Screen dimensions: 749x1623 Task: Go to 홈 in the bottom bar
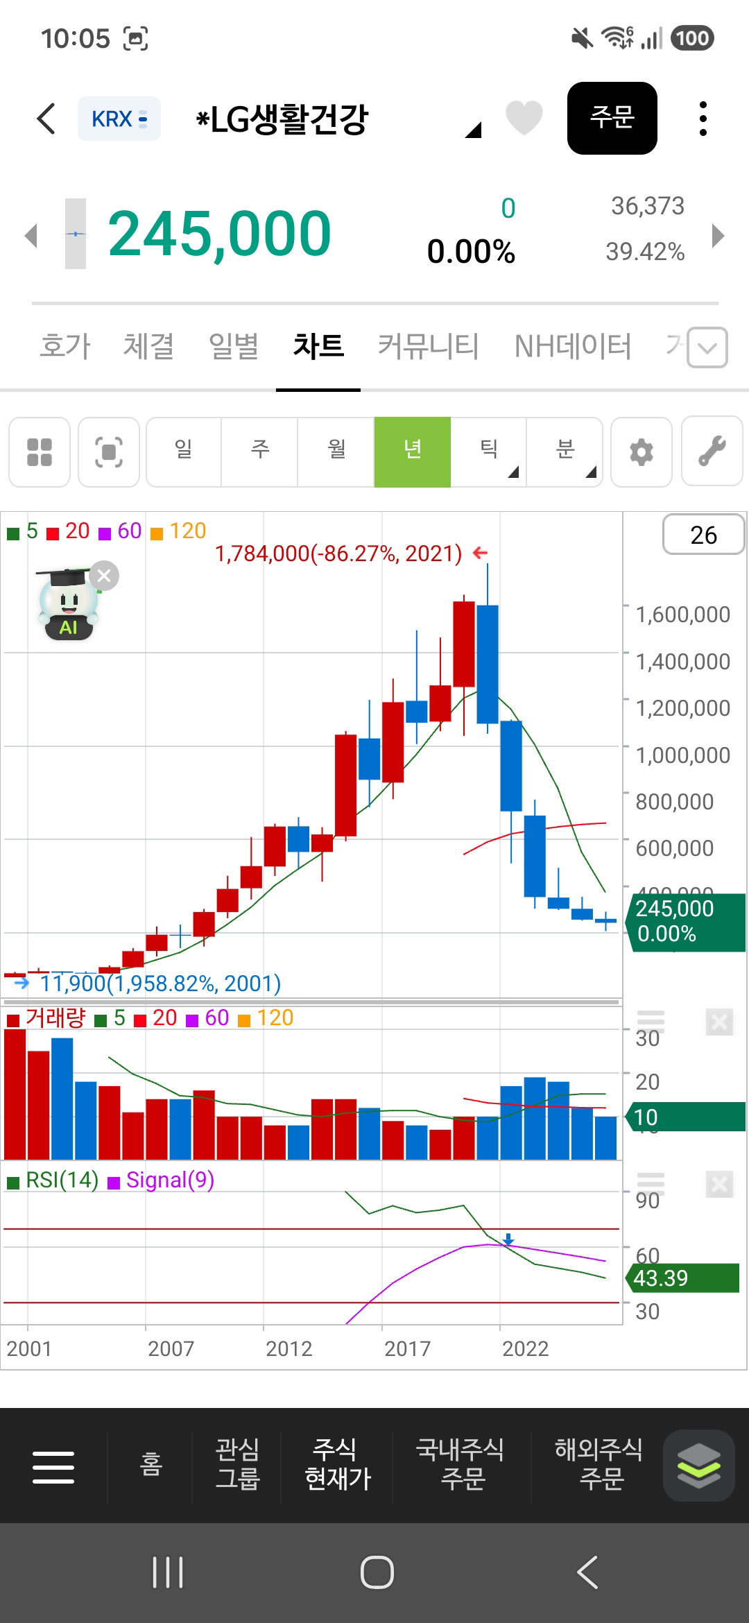(x=150, y=1464)
